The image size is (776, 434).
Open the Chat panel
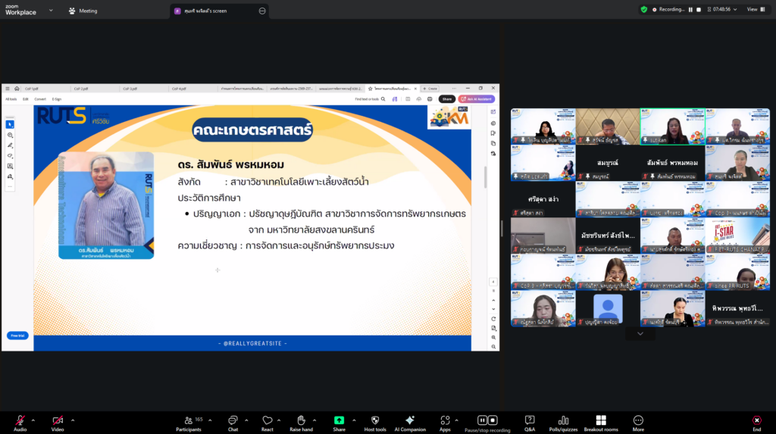coord(233,423)
